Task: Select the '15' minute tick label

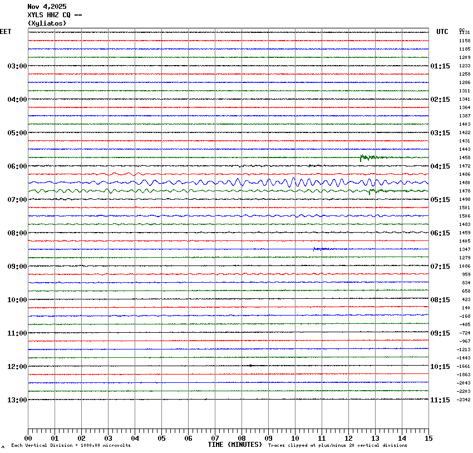Action: 428,439
